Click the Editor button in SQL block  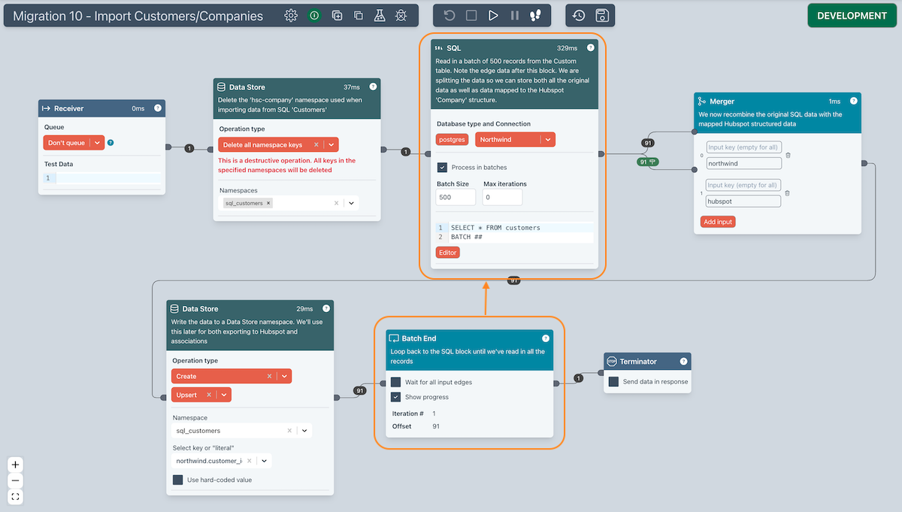pos(447,253)
